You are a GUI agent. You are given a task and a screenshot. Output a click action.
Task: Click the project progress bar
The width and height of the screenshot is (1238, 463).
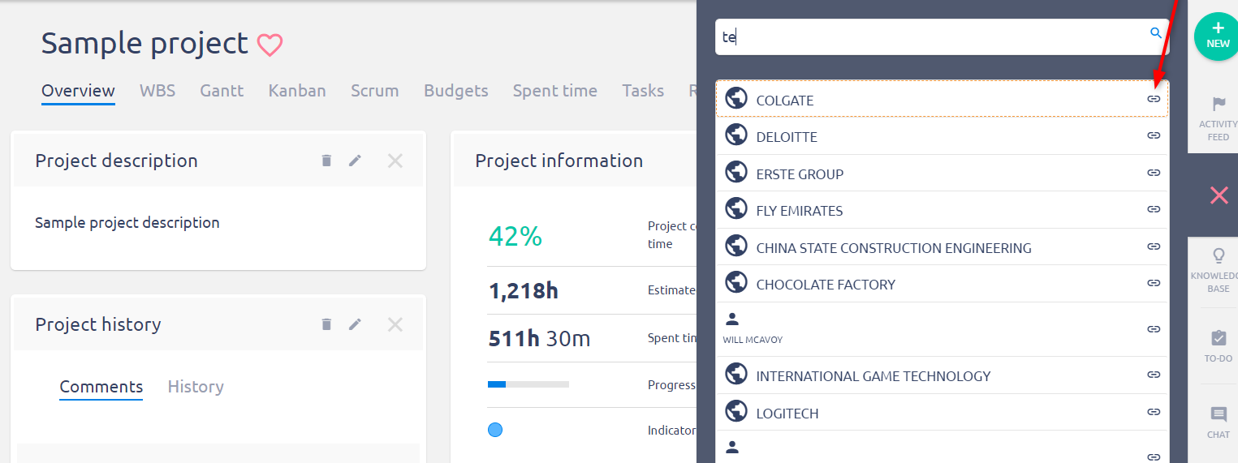528,384
